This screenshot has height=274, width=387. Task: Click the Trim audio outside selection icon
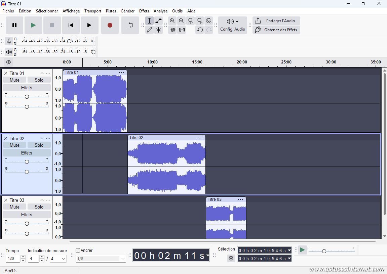(x=172, y=30)
